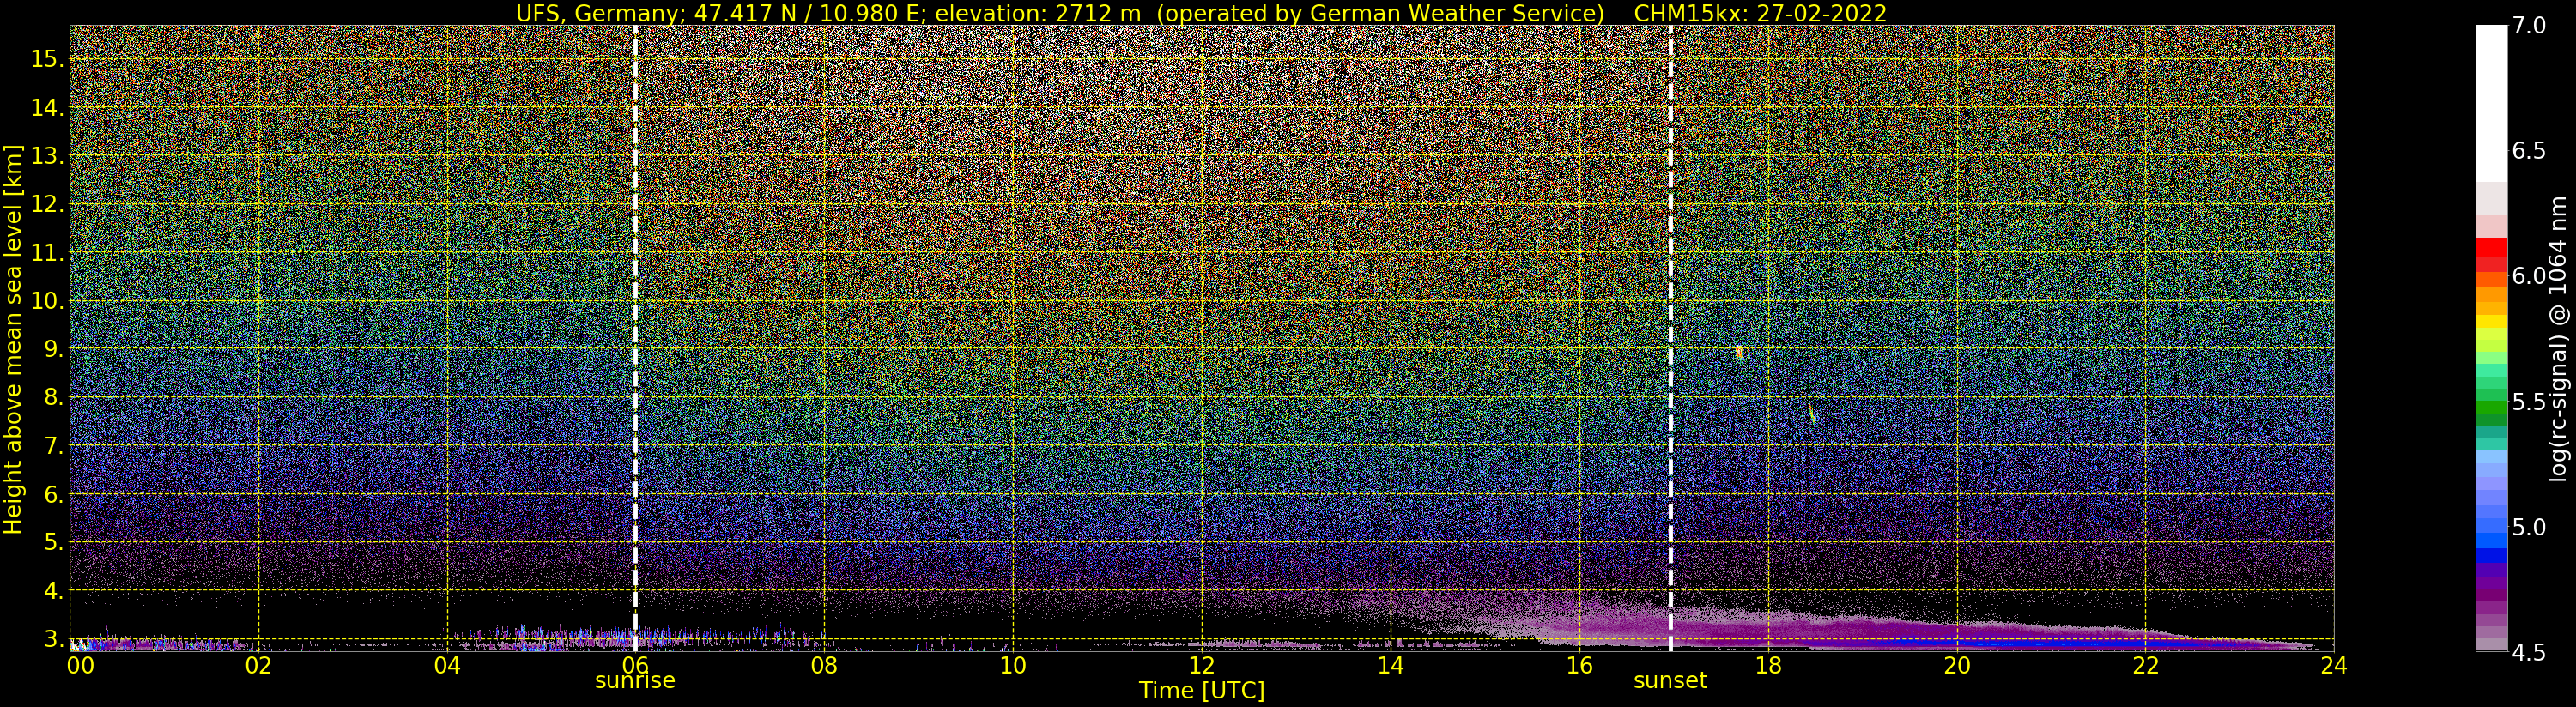Click the 'sunset' label under the axis
This screenshot has height=707, width=2576.
coord(1670,681)
